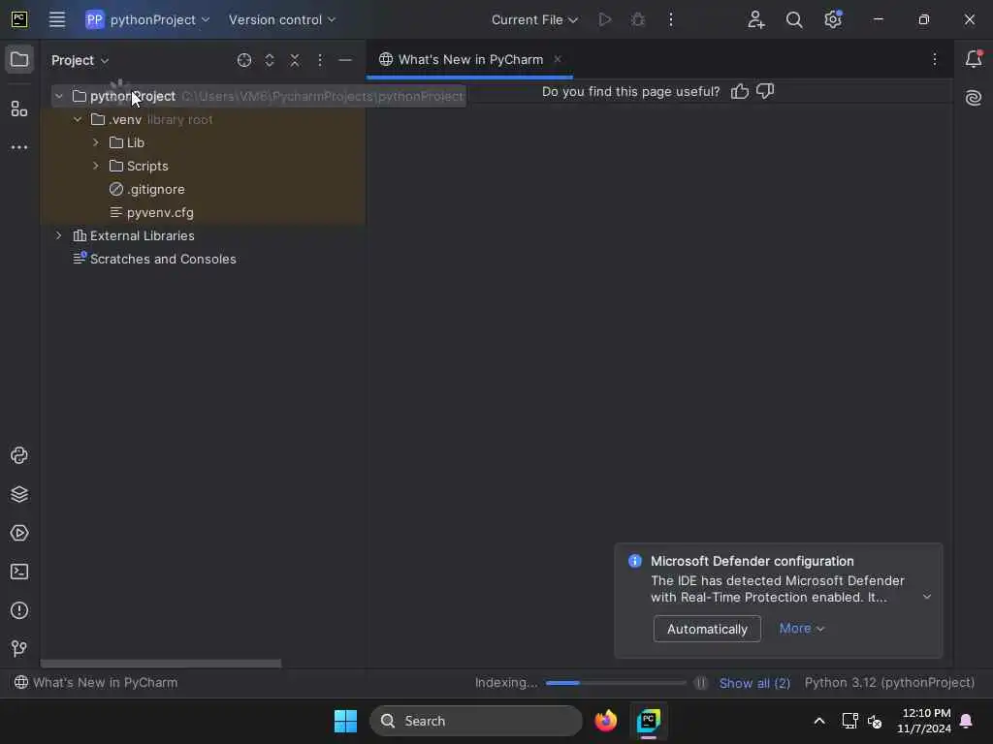Click Windows taskbar Search box

click(x=475, y=721)
